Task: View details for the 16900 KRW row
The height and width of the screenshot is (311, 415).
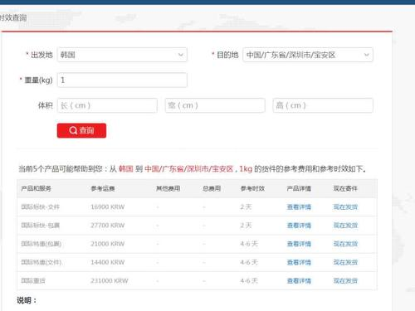Action: click(299, 207)
